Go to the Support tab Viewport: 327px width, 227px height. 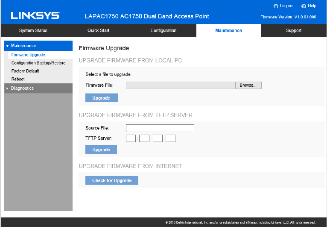pos(294,30)
